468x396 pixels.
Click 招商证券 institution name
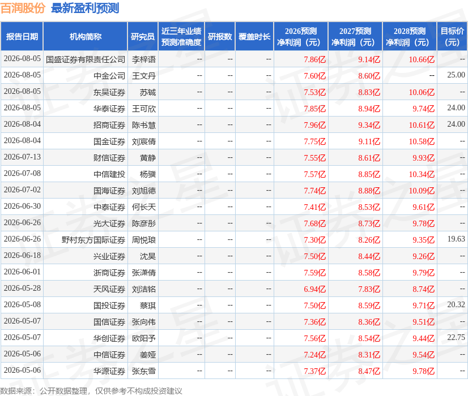point(109,125)
